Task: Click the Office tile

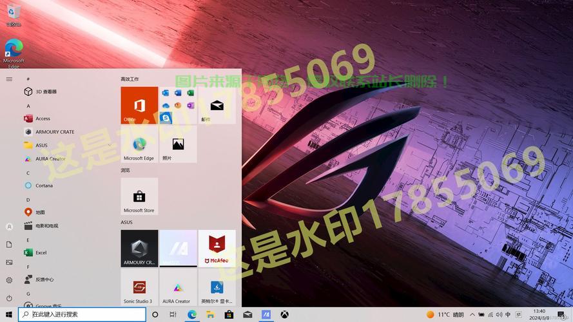Action: point(139,105)
